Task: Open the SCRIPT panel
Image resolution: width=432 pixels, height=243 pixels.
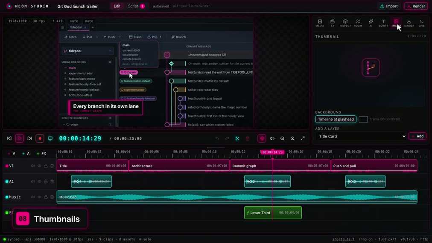Action: pyautogui.click(x=383, y=23)
